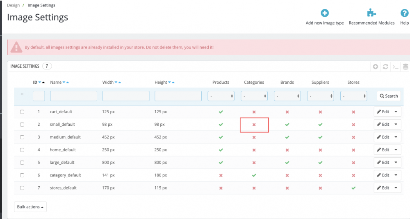Screen dimensions: 410x219
Task: Edit the small_default image type
Action: click(383, 124)
